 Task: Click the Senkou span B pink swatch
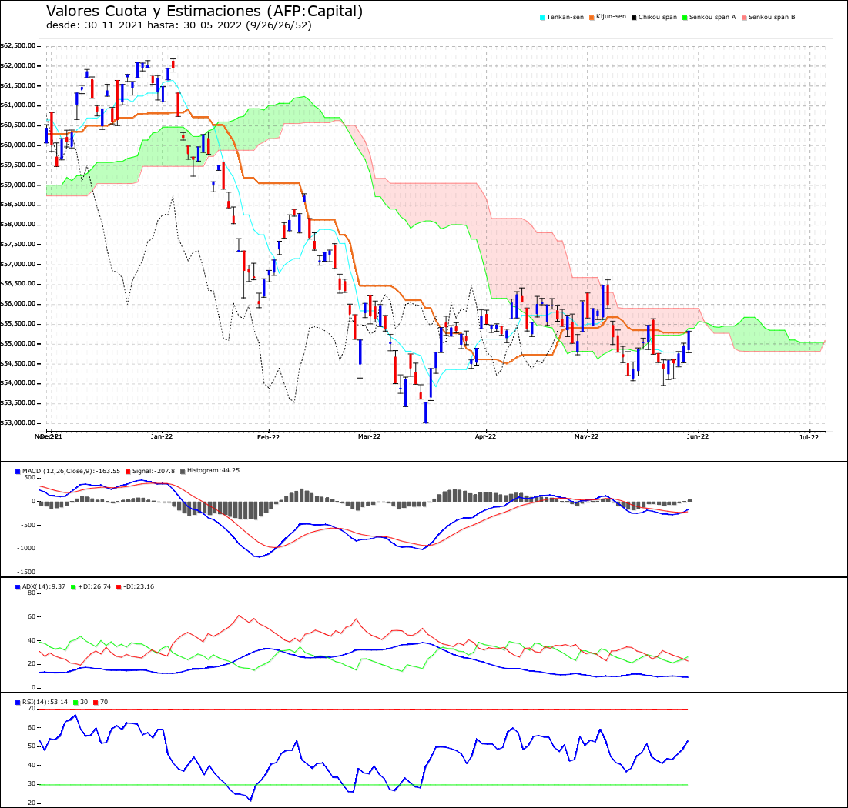tap(744, 18)
